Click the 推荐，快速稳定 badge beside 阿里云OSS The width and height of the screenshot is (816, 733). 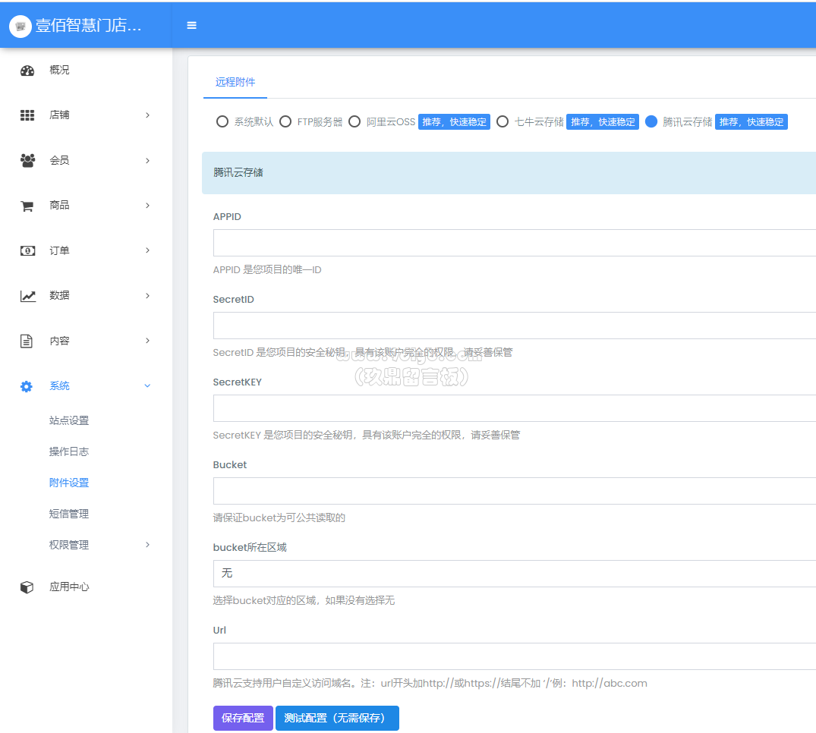(x=455, y=121)
